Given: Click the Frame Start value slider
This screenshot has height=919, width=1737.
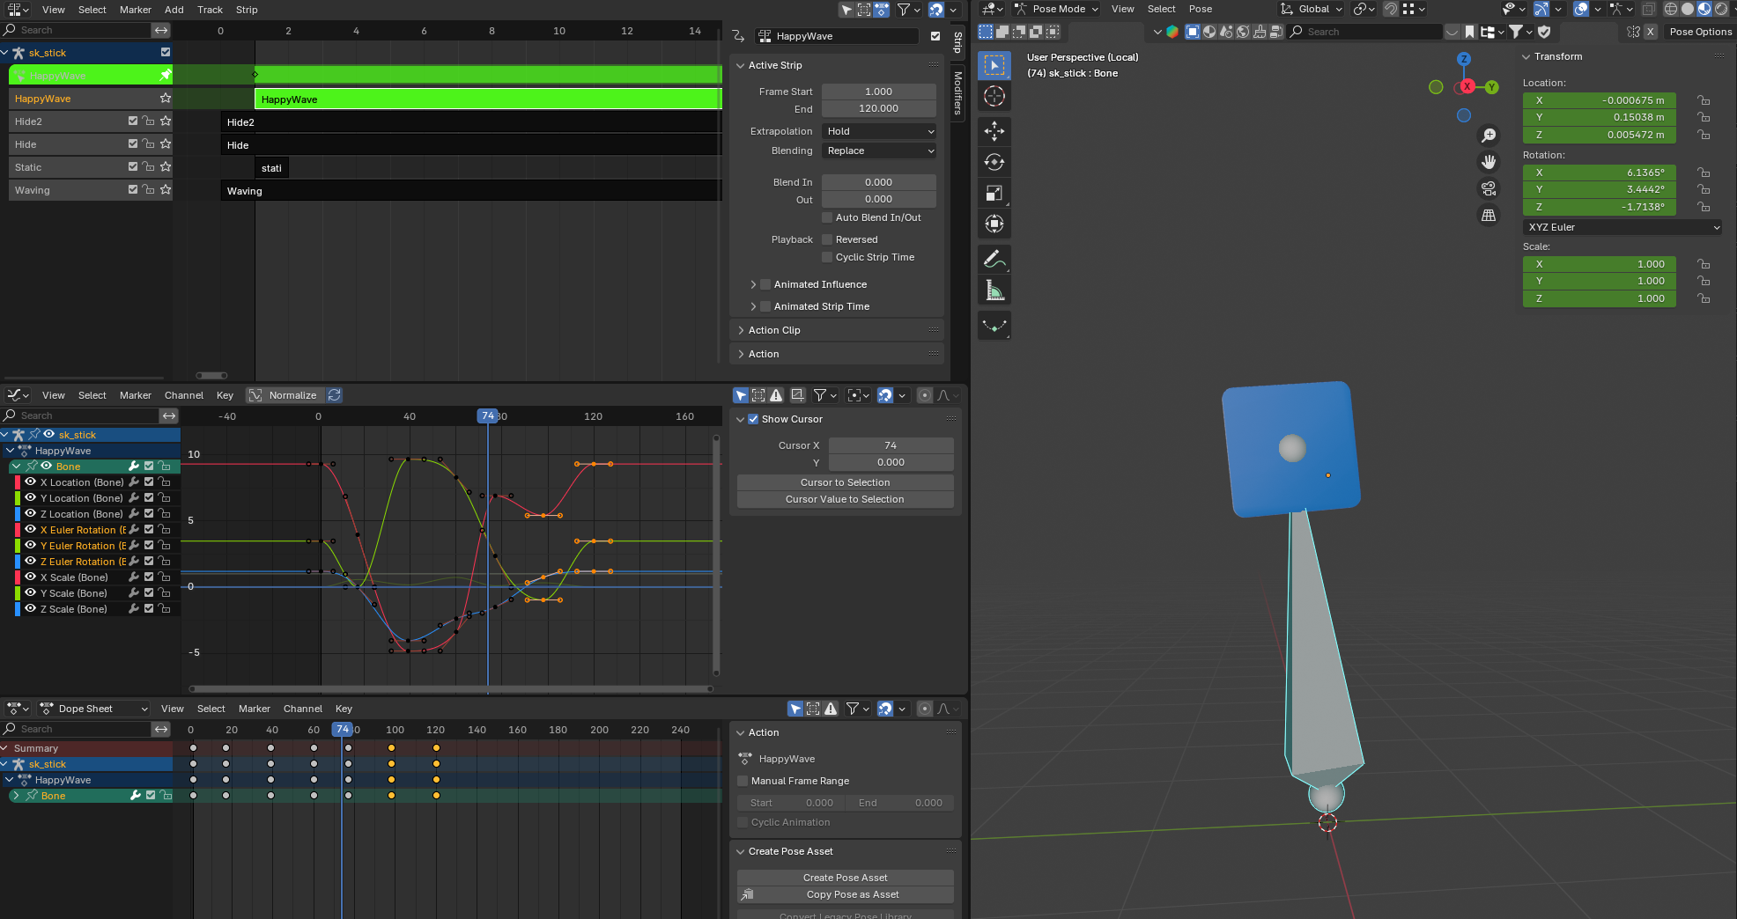Looking at the screenshot, I should [878, 92].
